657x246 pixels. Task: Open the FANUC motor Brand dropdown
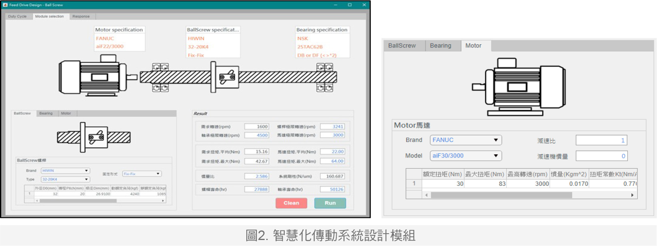coord(465,140)
